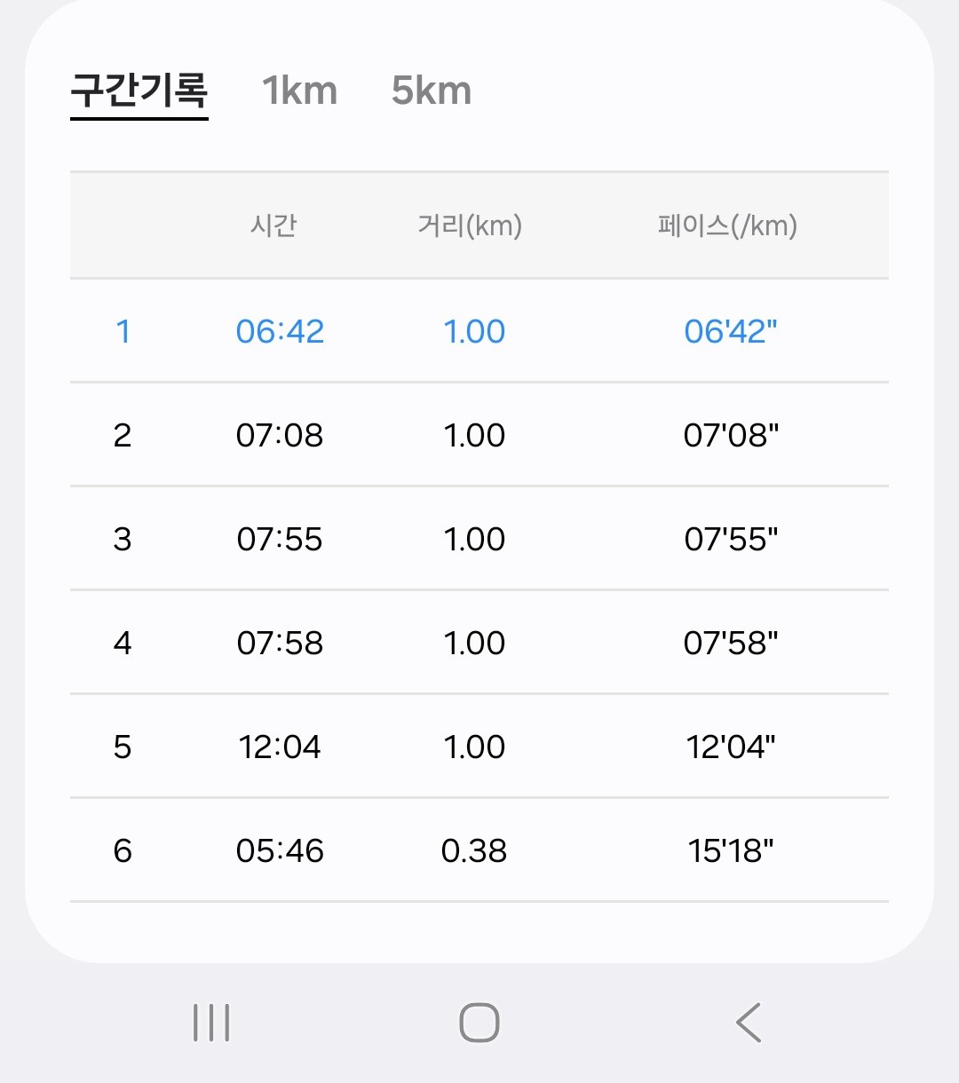
Task: Tap the Android recent apps icon
Action: pos(211,1023)
